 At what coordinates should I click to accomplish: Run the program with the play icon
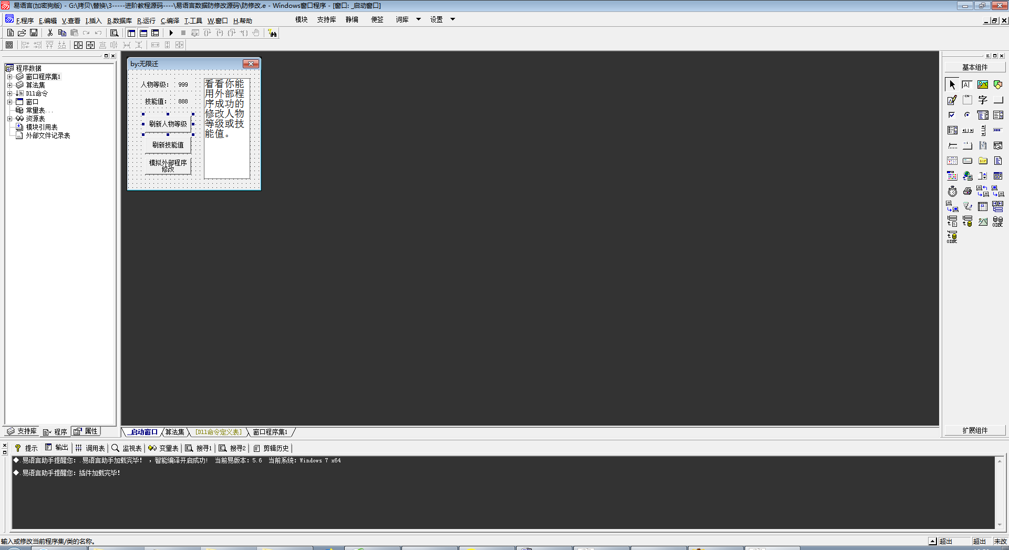pyautogui.click(x=171, y=33)
